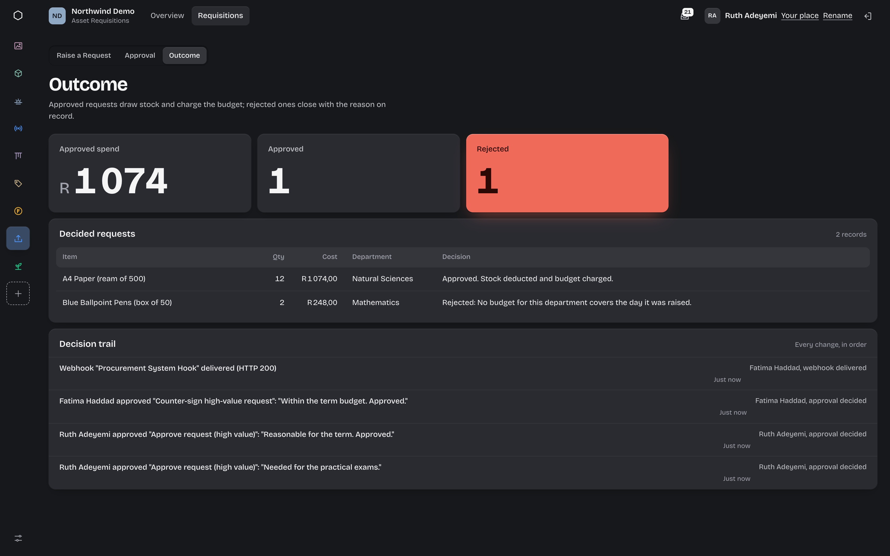The image size is (890, 556).
Task: Click the Ruth Adeyemi user name
Action: (751, 15)
